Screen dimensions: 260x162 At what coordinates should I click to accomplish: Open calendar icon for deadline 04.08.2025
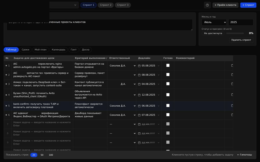(x=139, y=84)
